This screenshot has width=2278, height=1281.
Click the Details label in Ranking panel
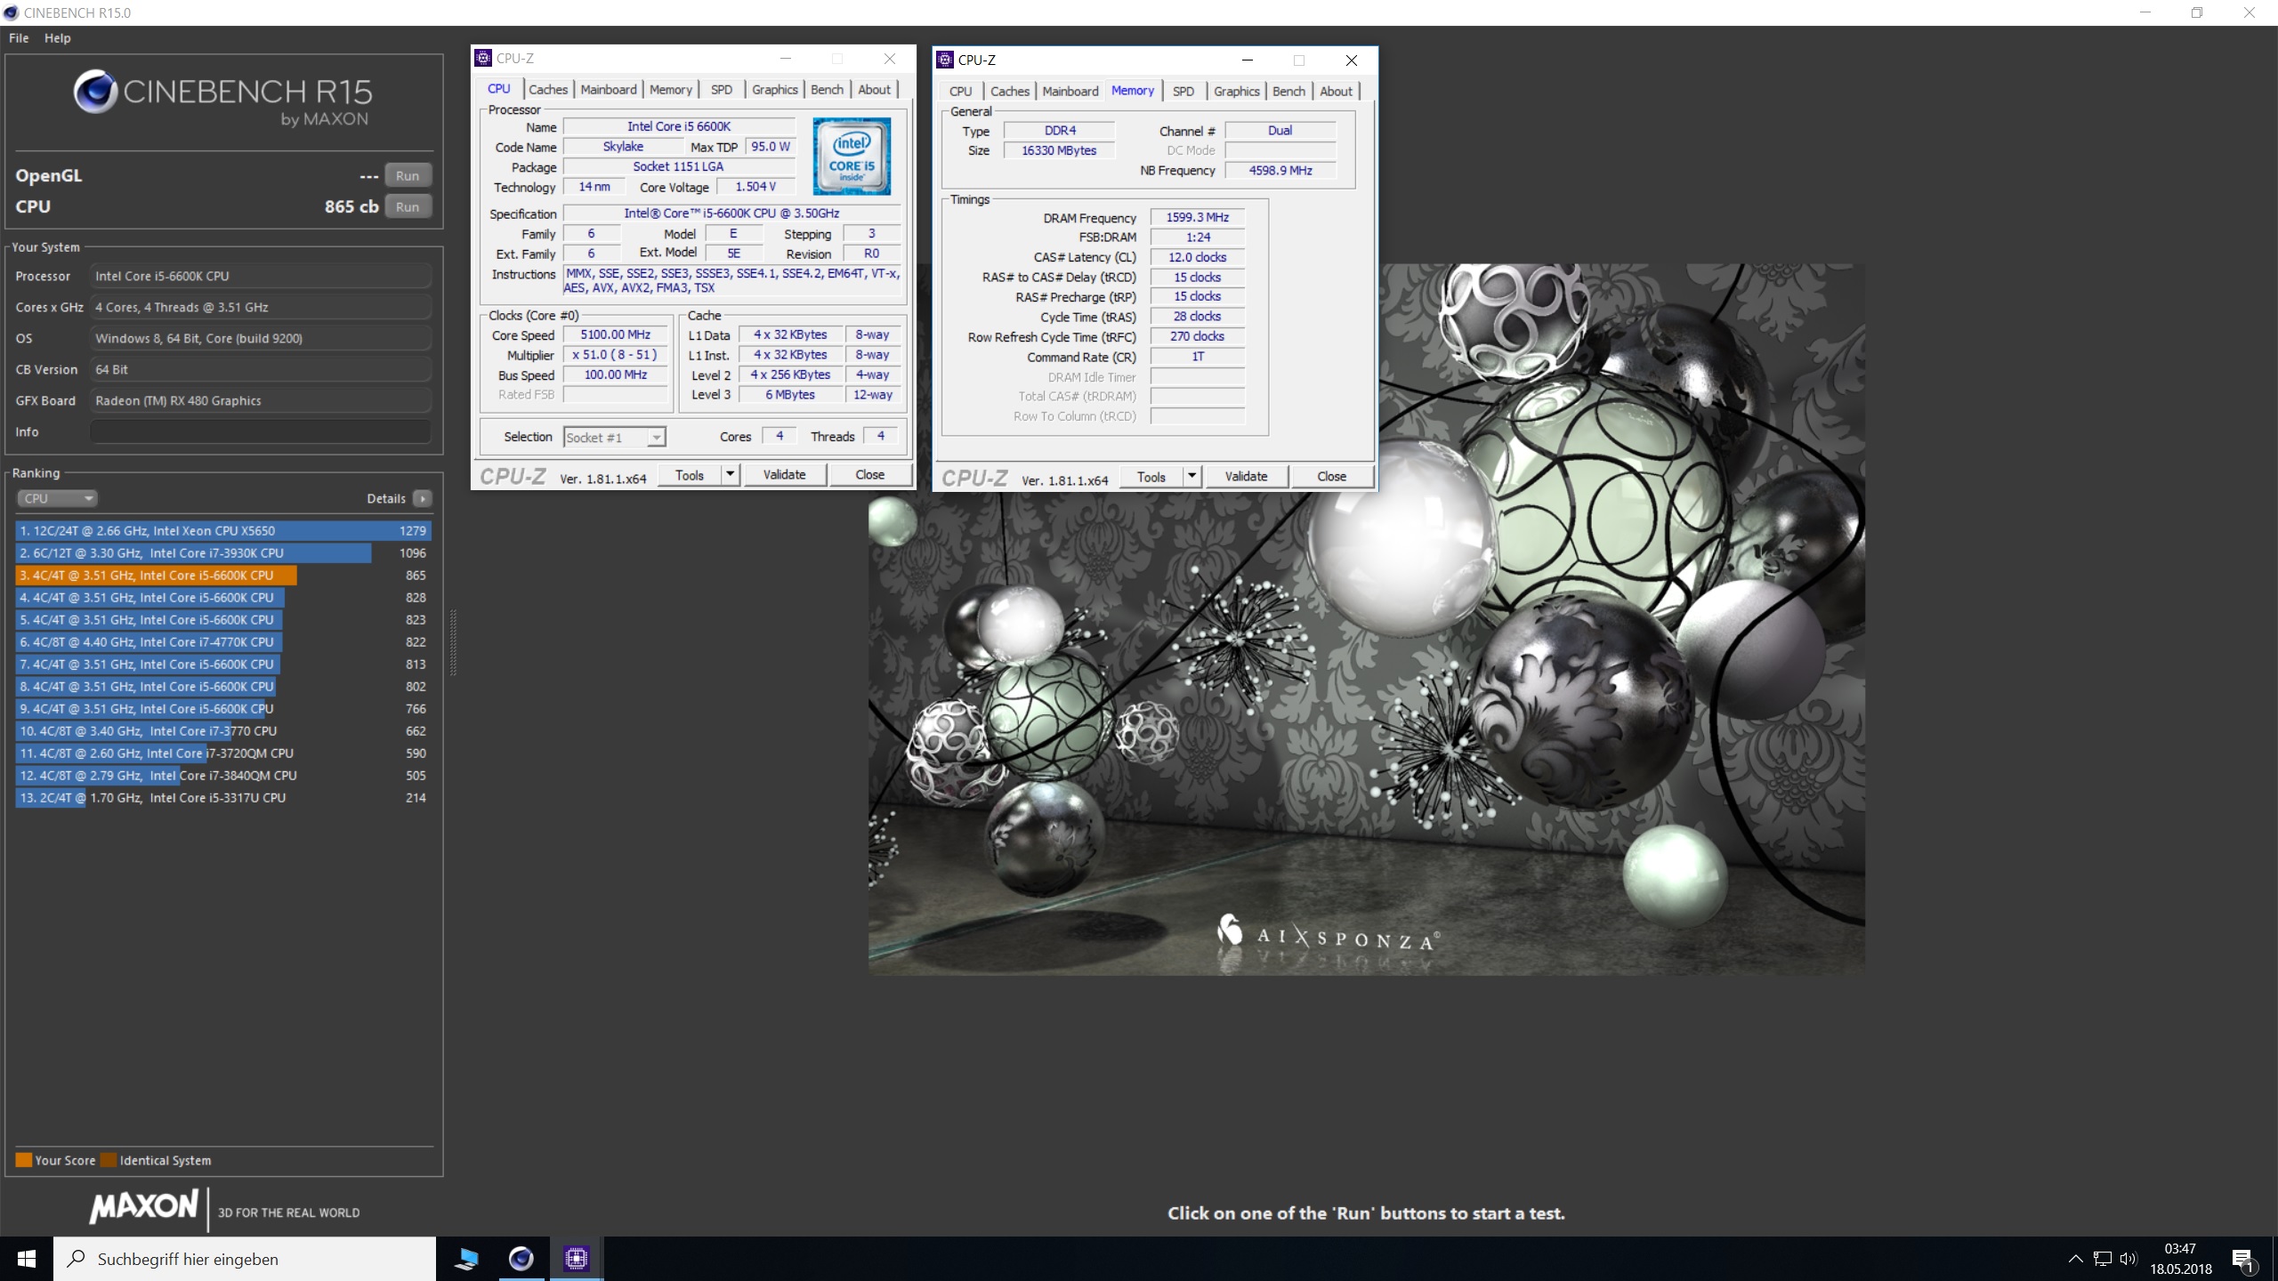386,499
